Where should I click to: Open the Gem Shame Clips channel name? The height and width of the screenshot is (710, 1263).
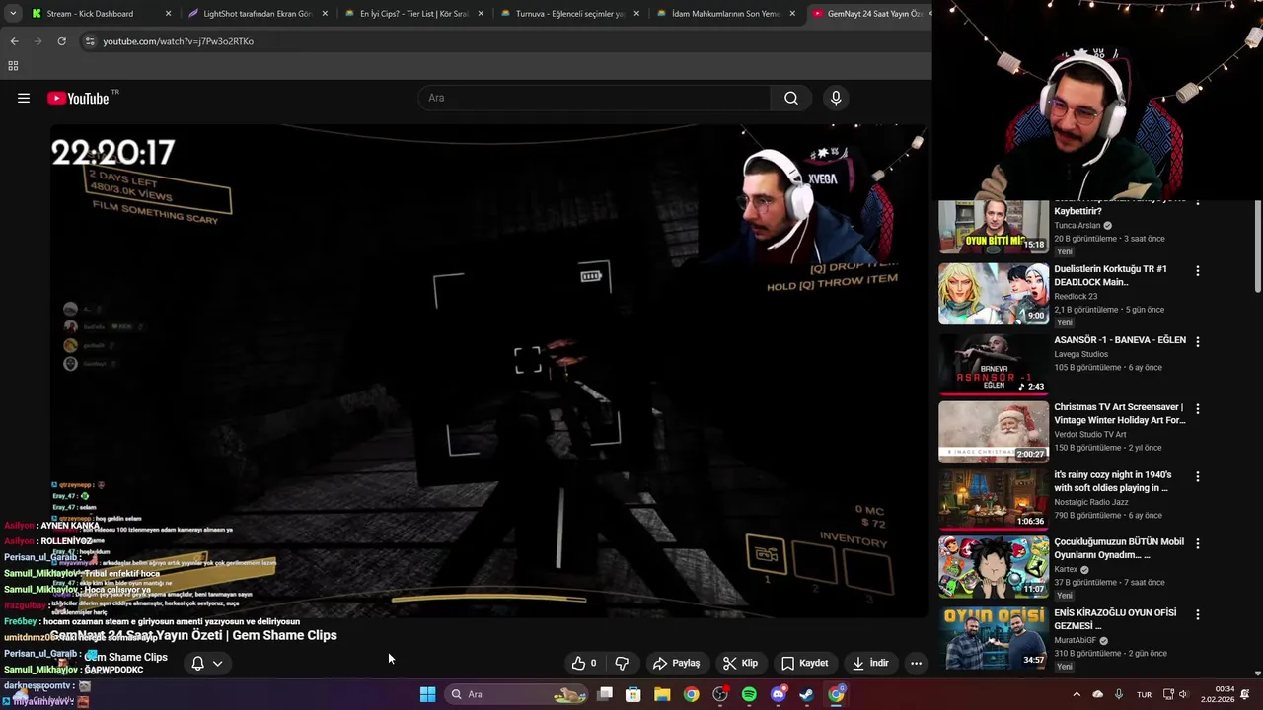[x=125, y=657]
